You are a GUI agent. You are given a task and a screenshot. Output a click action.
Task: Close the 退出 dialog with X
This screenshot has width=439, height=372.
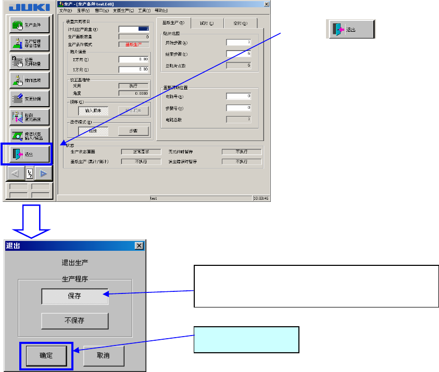pos(139,246)
